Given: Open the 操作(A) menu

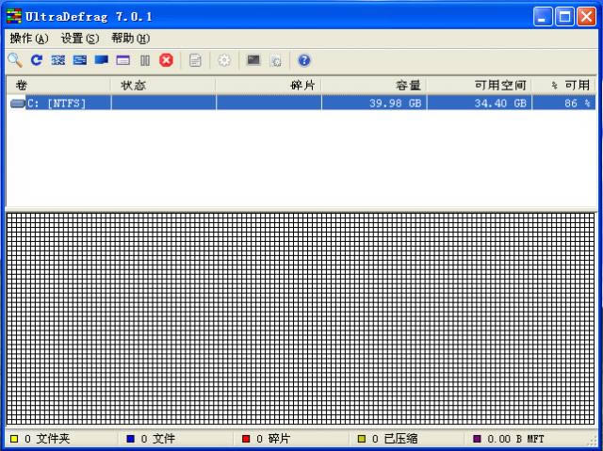Looking at the screenshot, I should pos(29,39).
